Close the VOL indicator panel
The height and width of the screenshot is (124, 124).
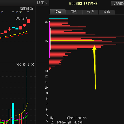coord(33,65)
